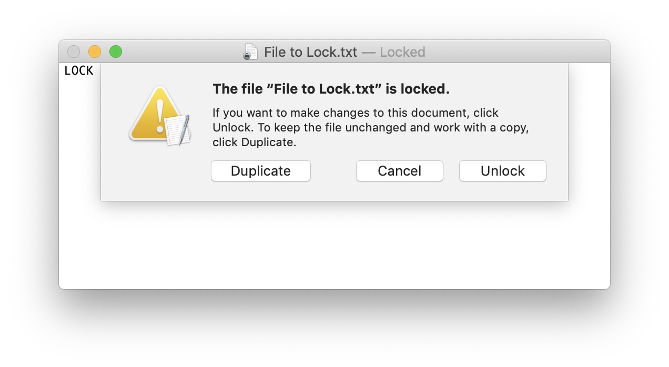Image resolution: width=669 pixels, height=367 pixels.
Task: Click the blank gray area below the dialog buttons
Action: click(334, 191)
